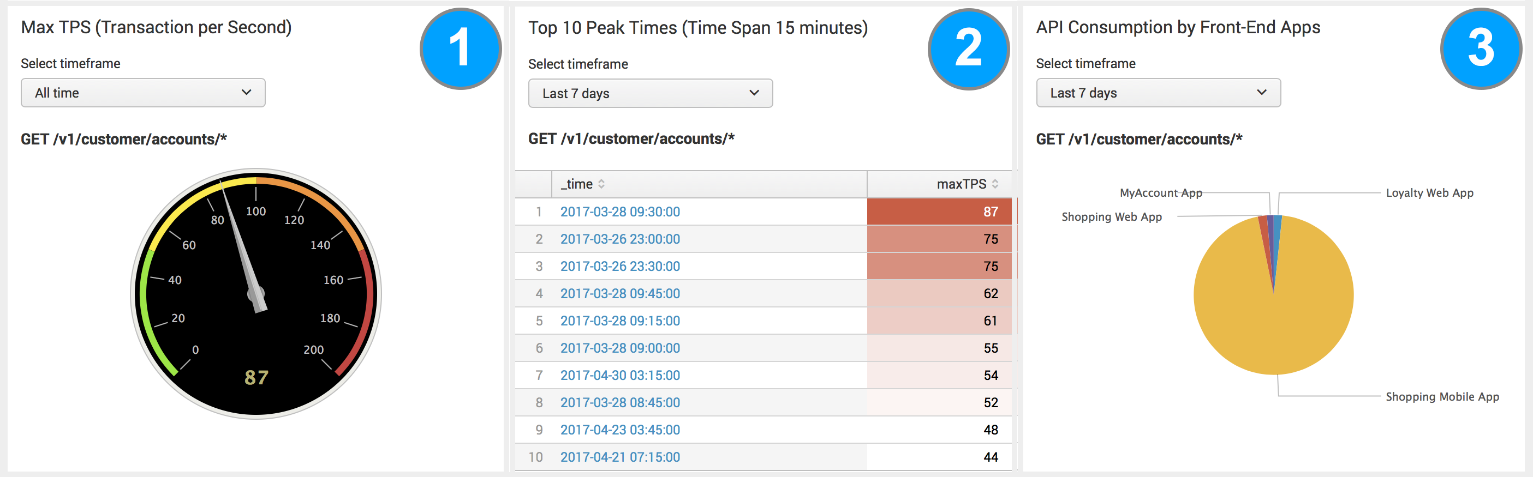Click the Shopping Web App pie label
Viewport: 1533px width, 477px height.
point(1112,216)
